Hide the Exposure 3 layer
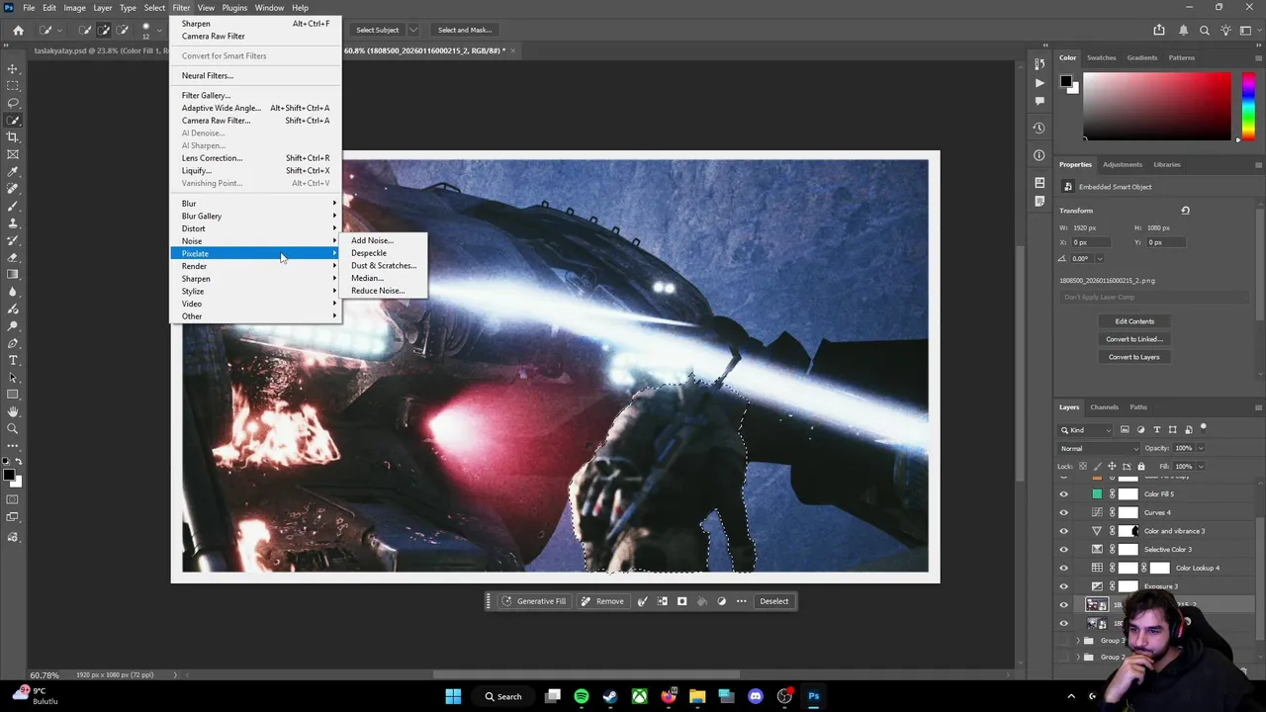 [1064, 586]
